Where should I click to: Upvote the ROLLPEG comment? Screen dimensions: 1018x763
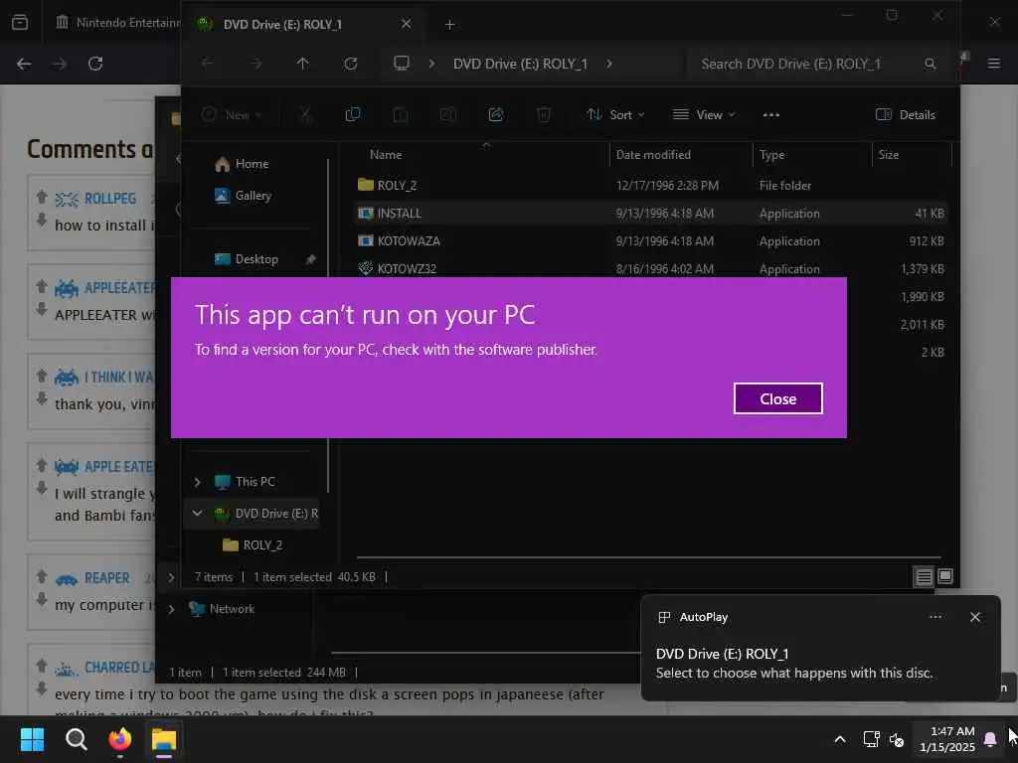[x=42, y=197]
